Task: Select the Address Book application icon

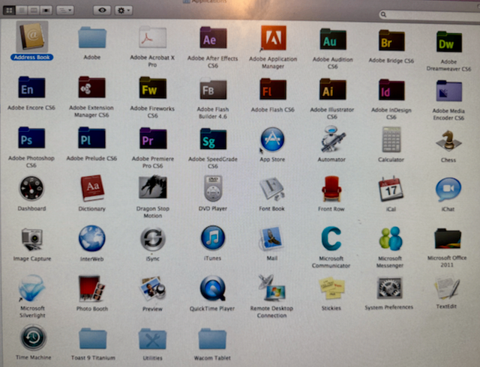Action: click(31, 37)
